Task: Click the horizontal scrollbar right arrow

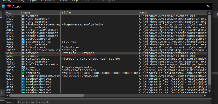Action: pyautogui.click(x=205, y=95)
